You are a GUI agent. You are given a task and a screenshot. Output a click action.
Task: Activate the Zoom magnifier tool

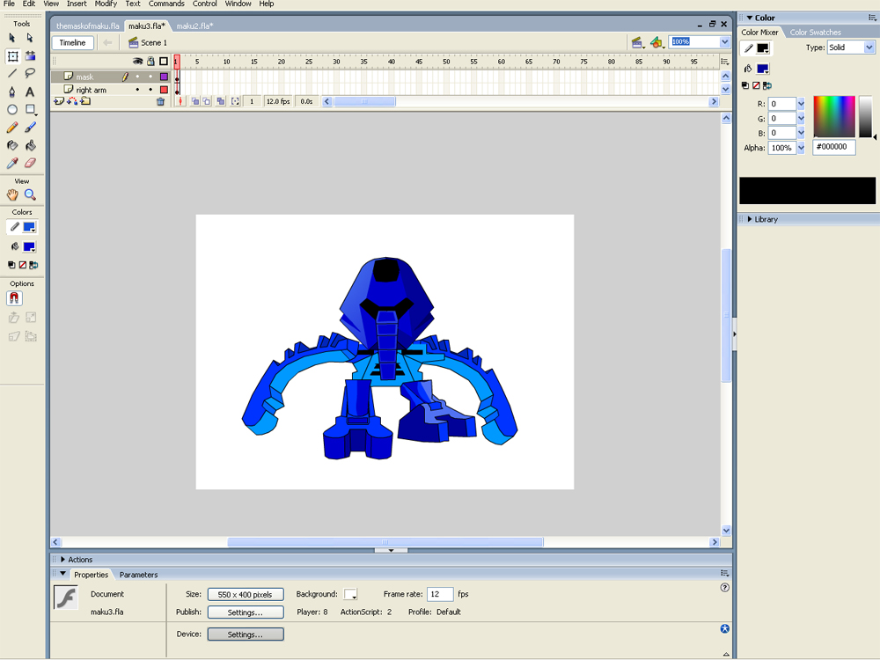click(x=30, y=195)
